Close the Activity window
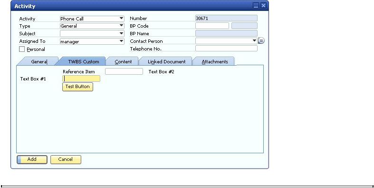The height and width of the screenshot is (188, 374). coord(263,6)
